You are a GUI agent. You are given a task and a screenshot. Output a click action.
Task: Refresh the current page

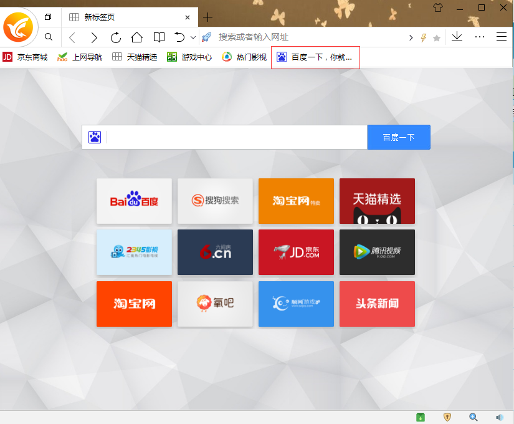click(x=115, y=37)
